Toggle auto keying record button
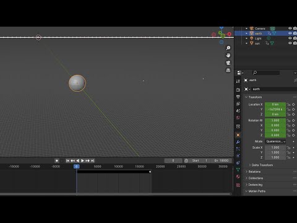The height and width of the screenshot is (223, 297). click(57, 160)
